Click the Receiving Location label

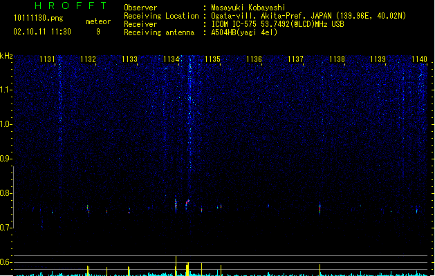(x=161, y=16)
